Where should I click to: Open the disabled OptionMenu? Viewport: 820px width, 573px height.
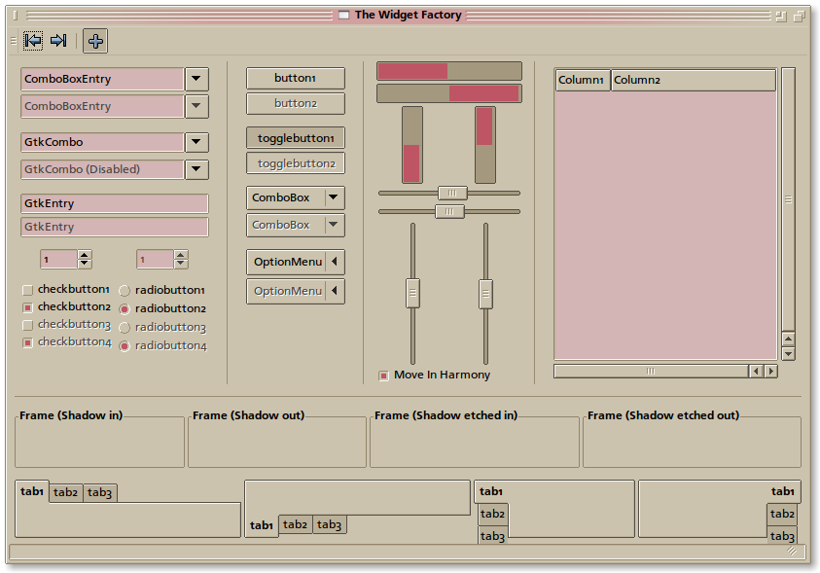tap(296, 291)
